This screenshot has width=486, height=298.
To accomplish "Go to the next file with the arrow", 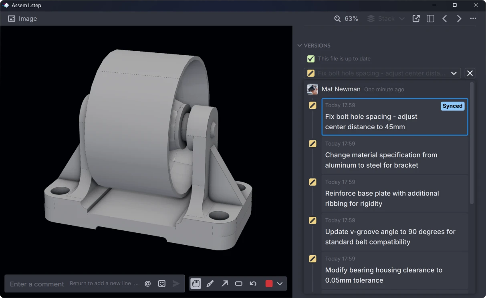I will pos(459,18).
